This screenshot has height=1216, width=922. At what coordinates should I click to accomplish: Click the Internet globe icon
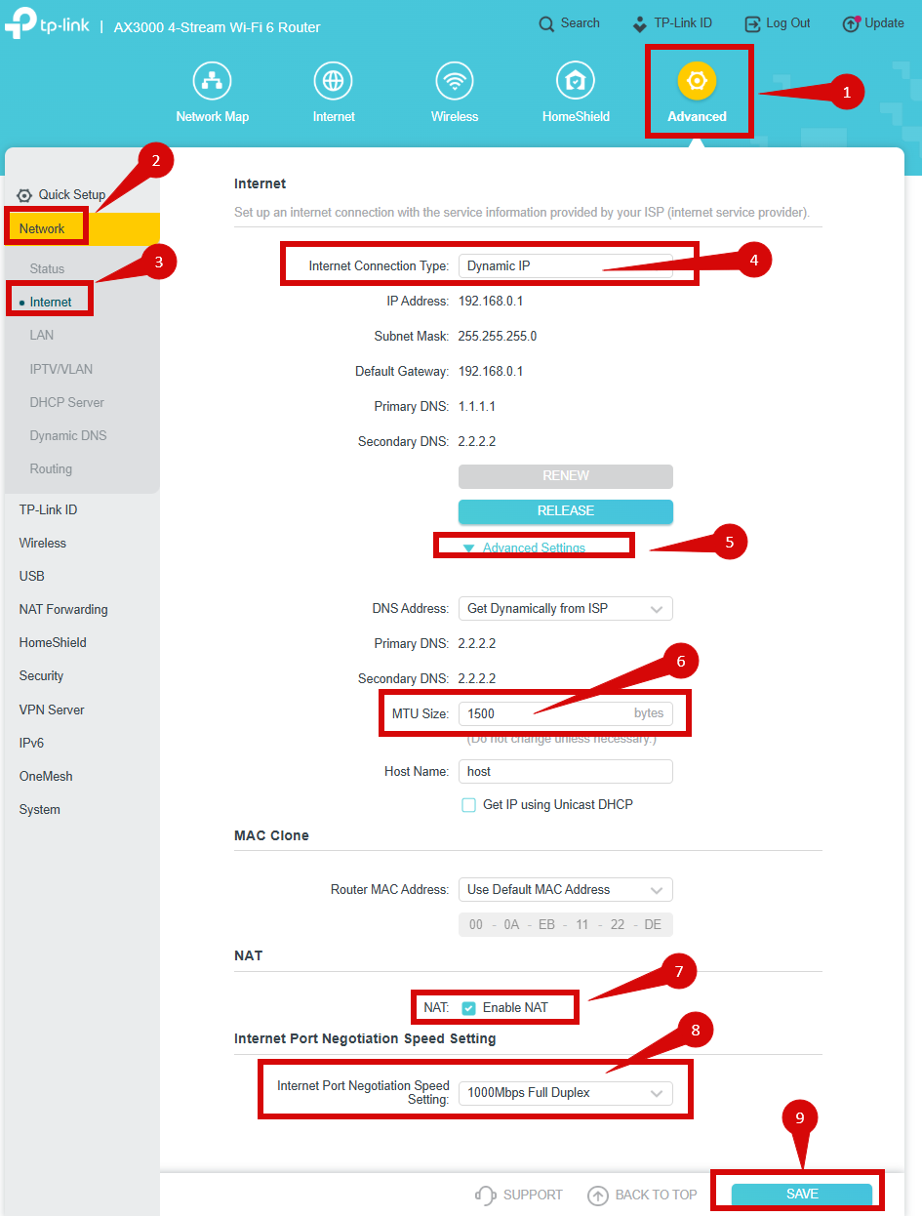[333, 80]
